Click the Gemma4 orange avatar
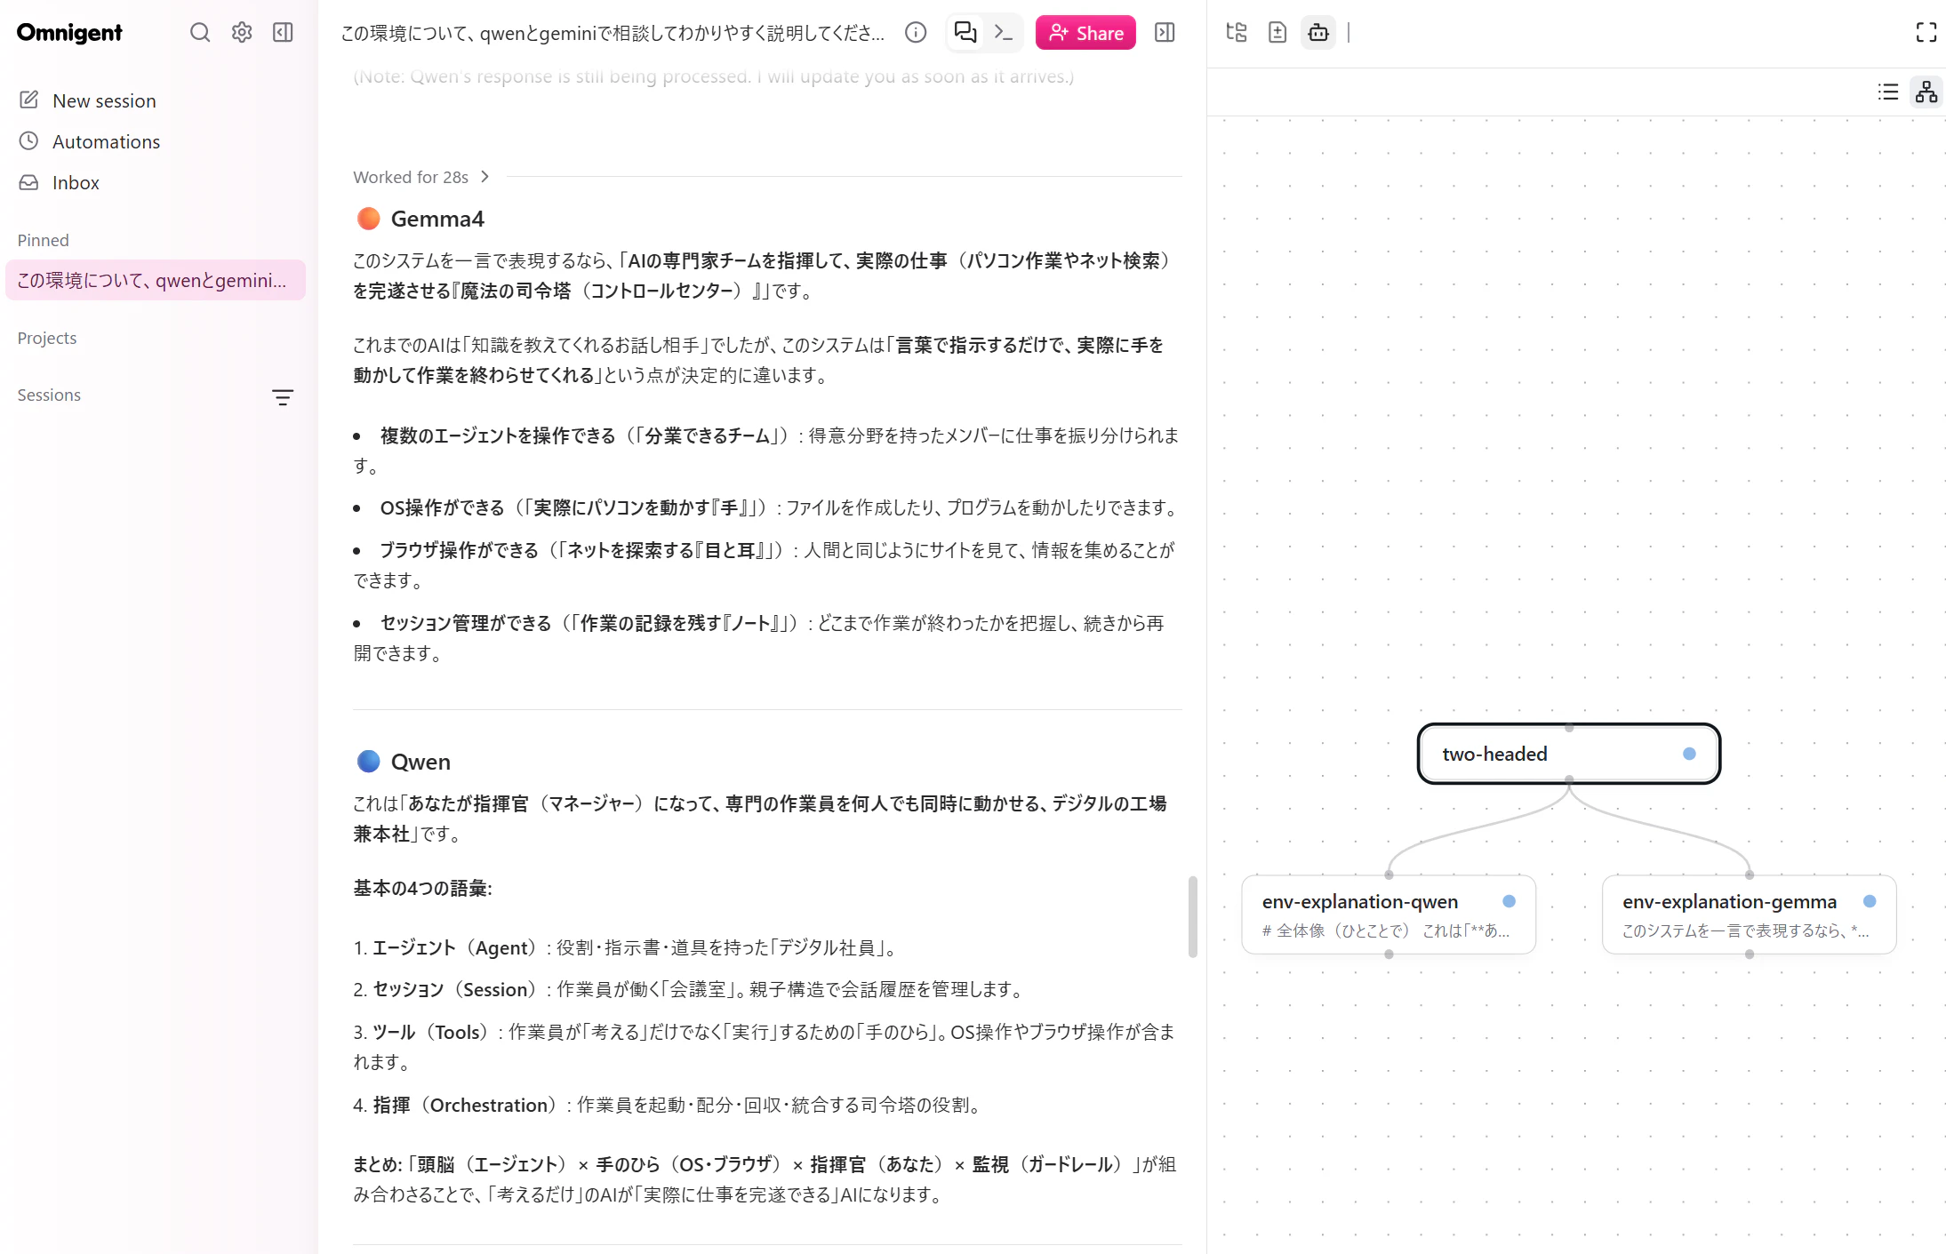 368,219
